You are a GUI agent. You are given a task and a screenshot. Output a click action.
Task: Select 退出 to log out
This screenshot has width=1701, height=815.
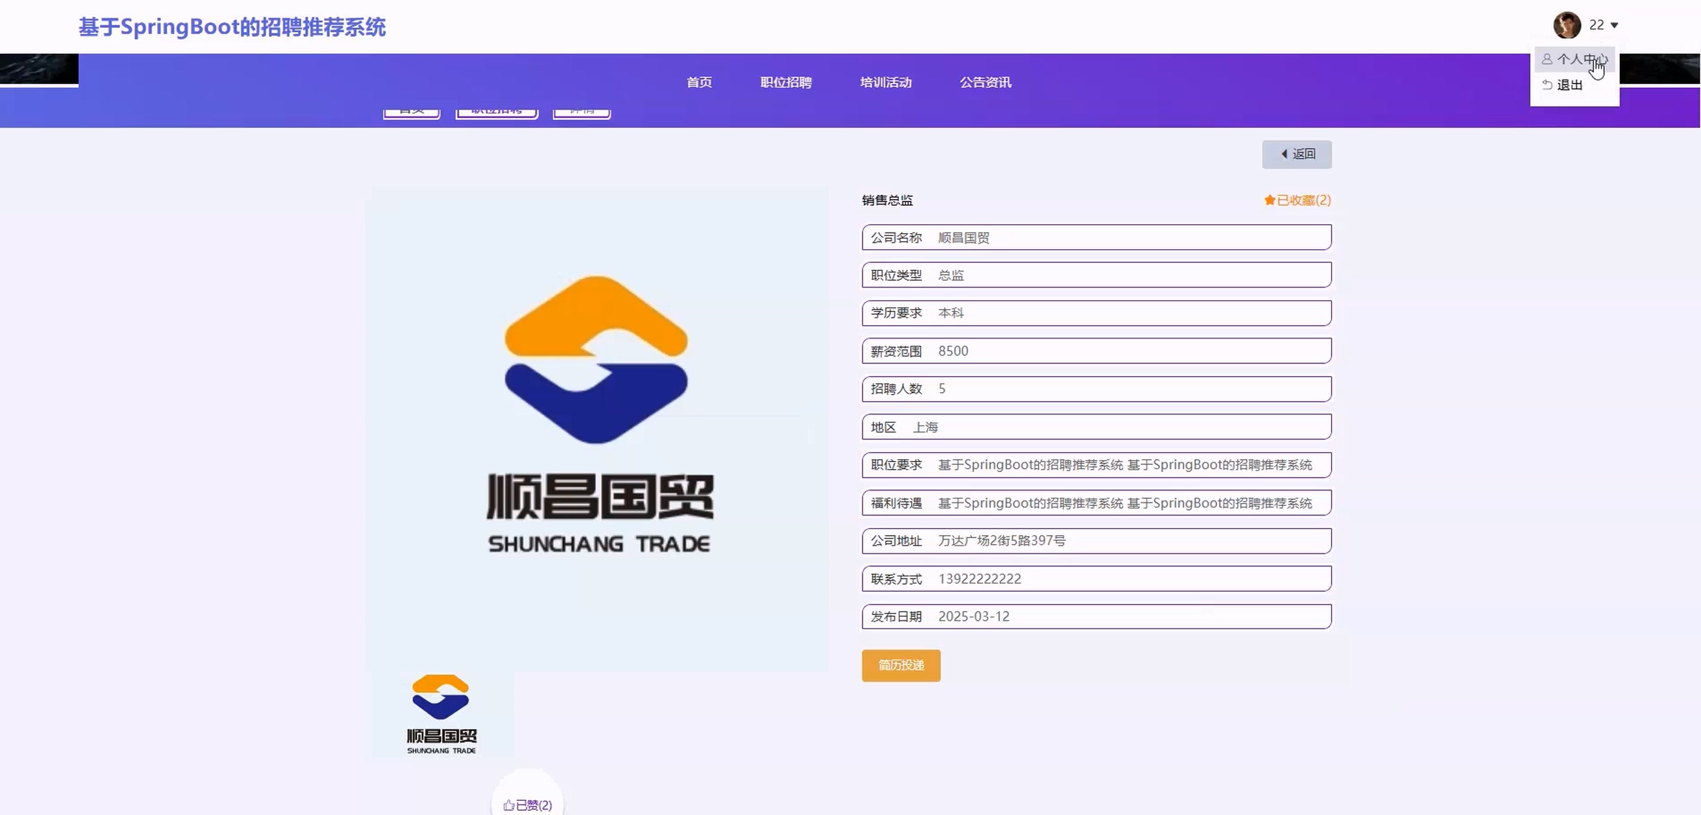[1569, 85]
